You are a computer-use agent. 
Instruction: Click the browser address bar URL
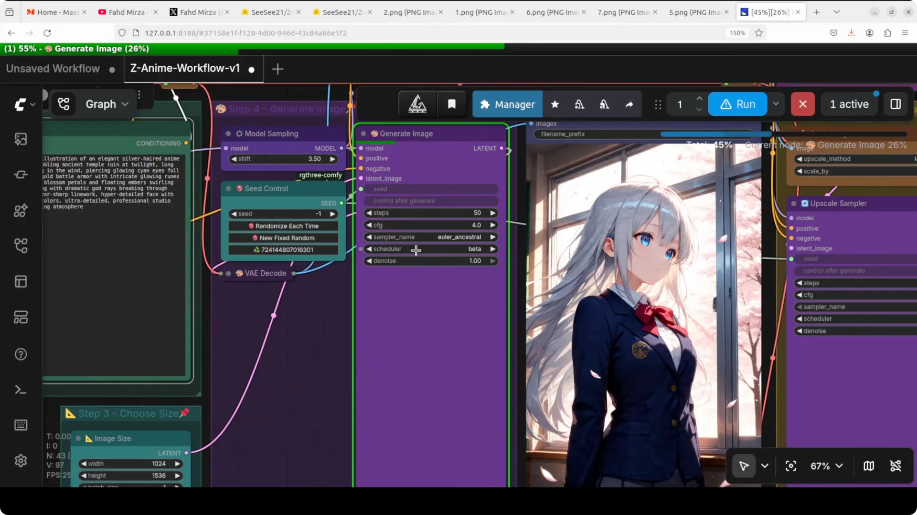[245, 33]
